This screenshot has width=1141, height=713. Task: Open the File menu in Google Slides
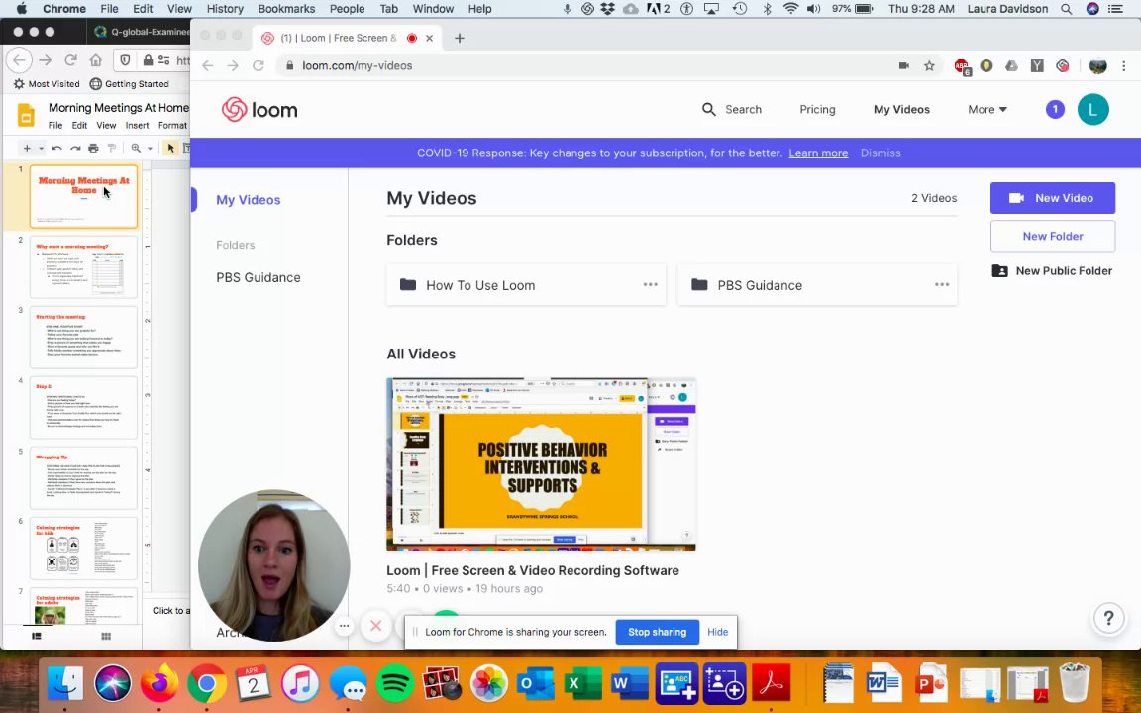pos(55,125)
